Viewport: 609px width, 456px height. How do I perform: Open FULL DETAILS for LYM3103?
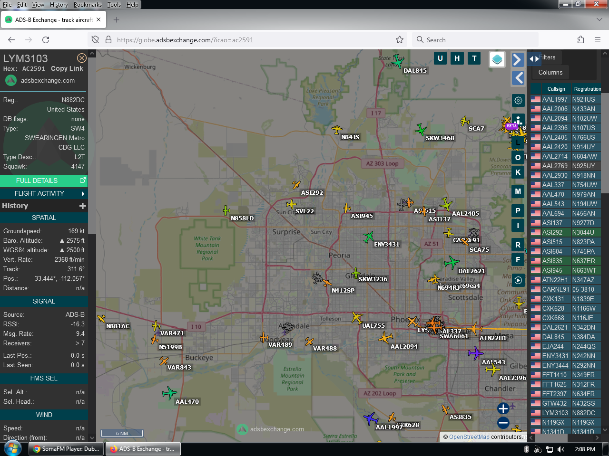point(44,180)
